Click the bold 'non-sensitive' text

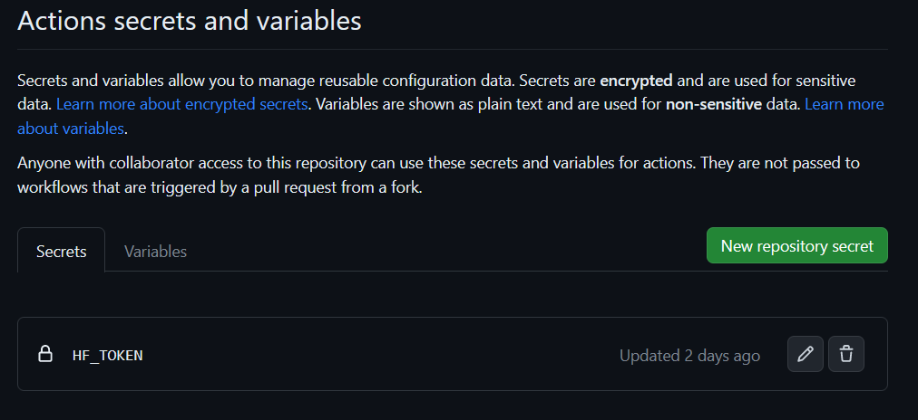714,105
